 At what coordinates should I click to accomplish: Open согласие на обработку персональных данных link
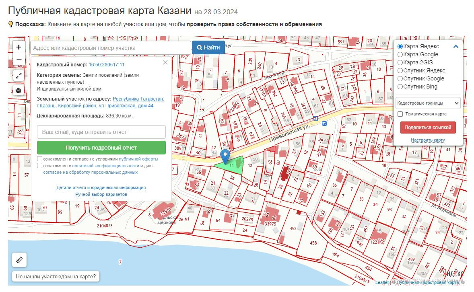pos(91,172)
